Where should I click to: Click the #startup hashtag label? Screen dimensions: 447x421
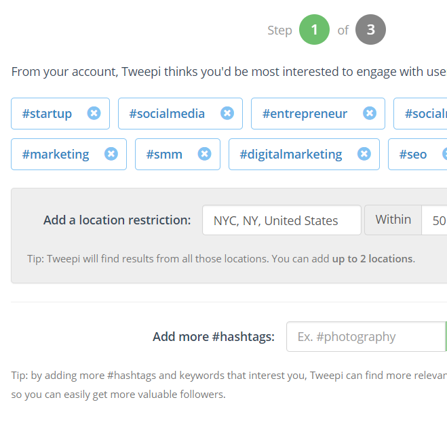(x=47, y=113)
